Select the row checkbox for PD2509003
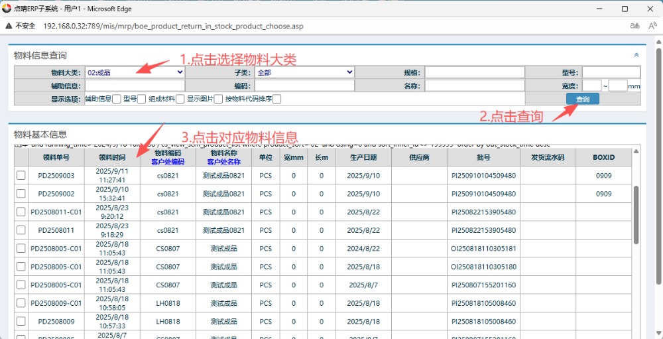 [x=21, y=175]
